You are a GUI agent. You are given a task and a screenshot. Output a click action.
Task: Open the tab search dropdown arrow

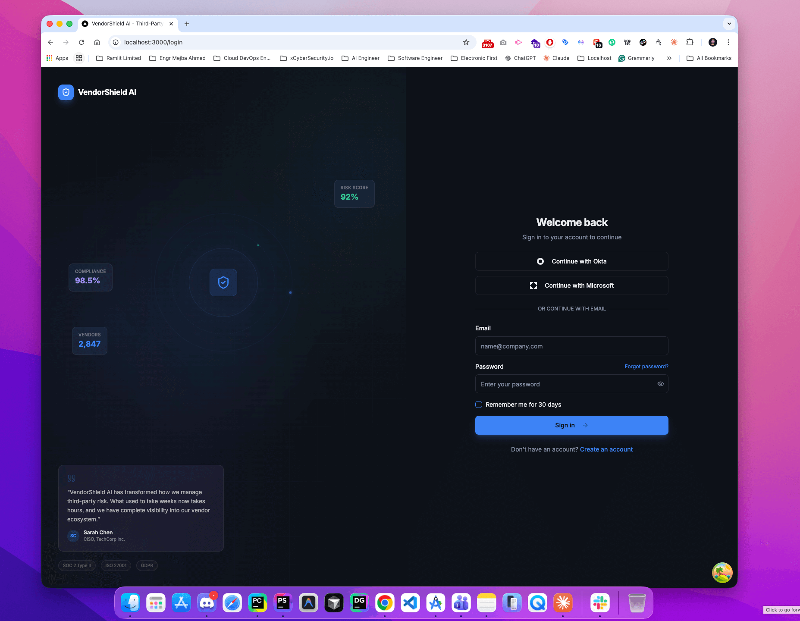coord(728,24)
